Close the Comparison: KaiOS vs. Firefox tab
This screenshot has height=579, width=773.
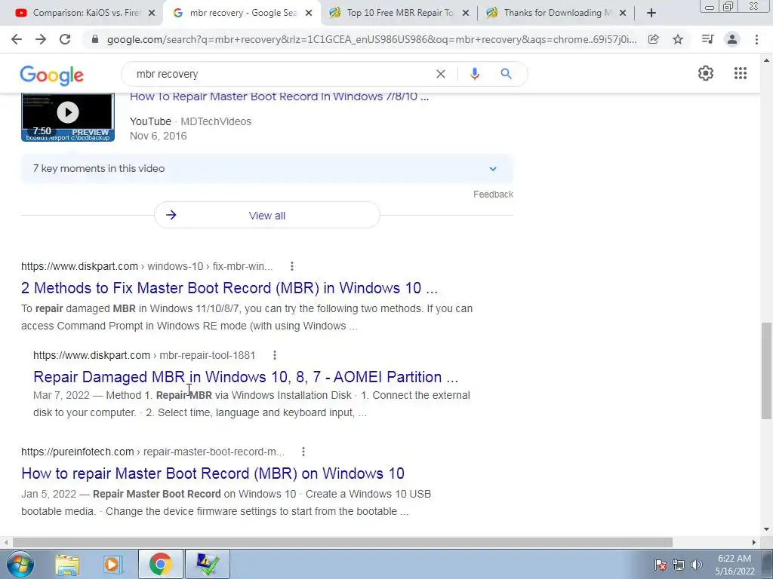pos(151,14)
